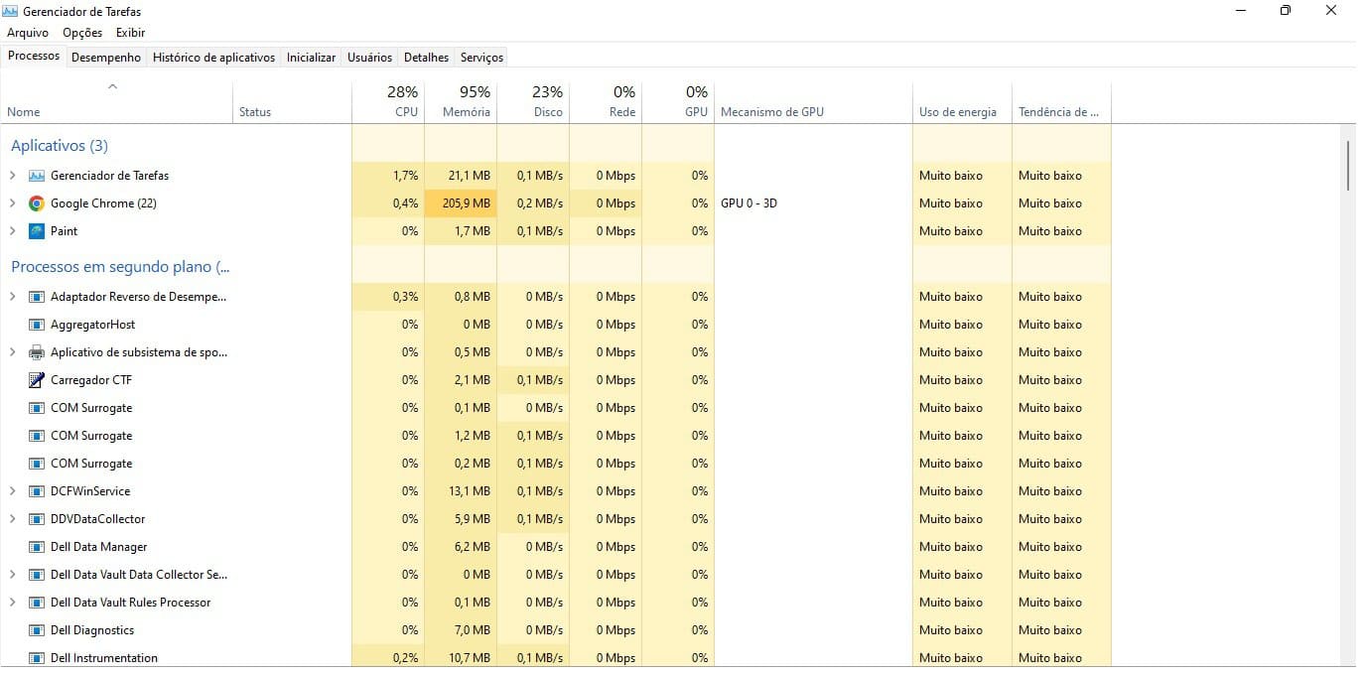1364x673 pixels.
Task: Expand the DDVDataCollector process tree
Action: coord(12,519)
